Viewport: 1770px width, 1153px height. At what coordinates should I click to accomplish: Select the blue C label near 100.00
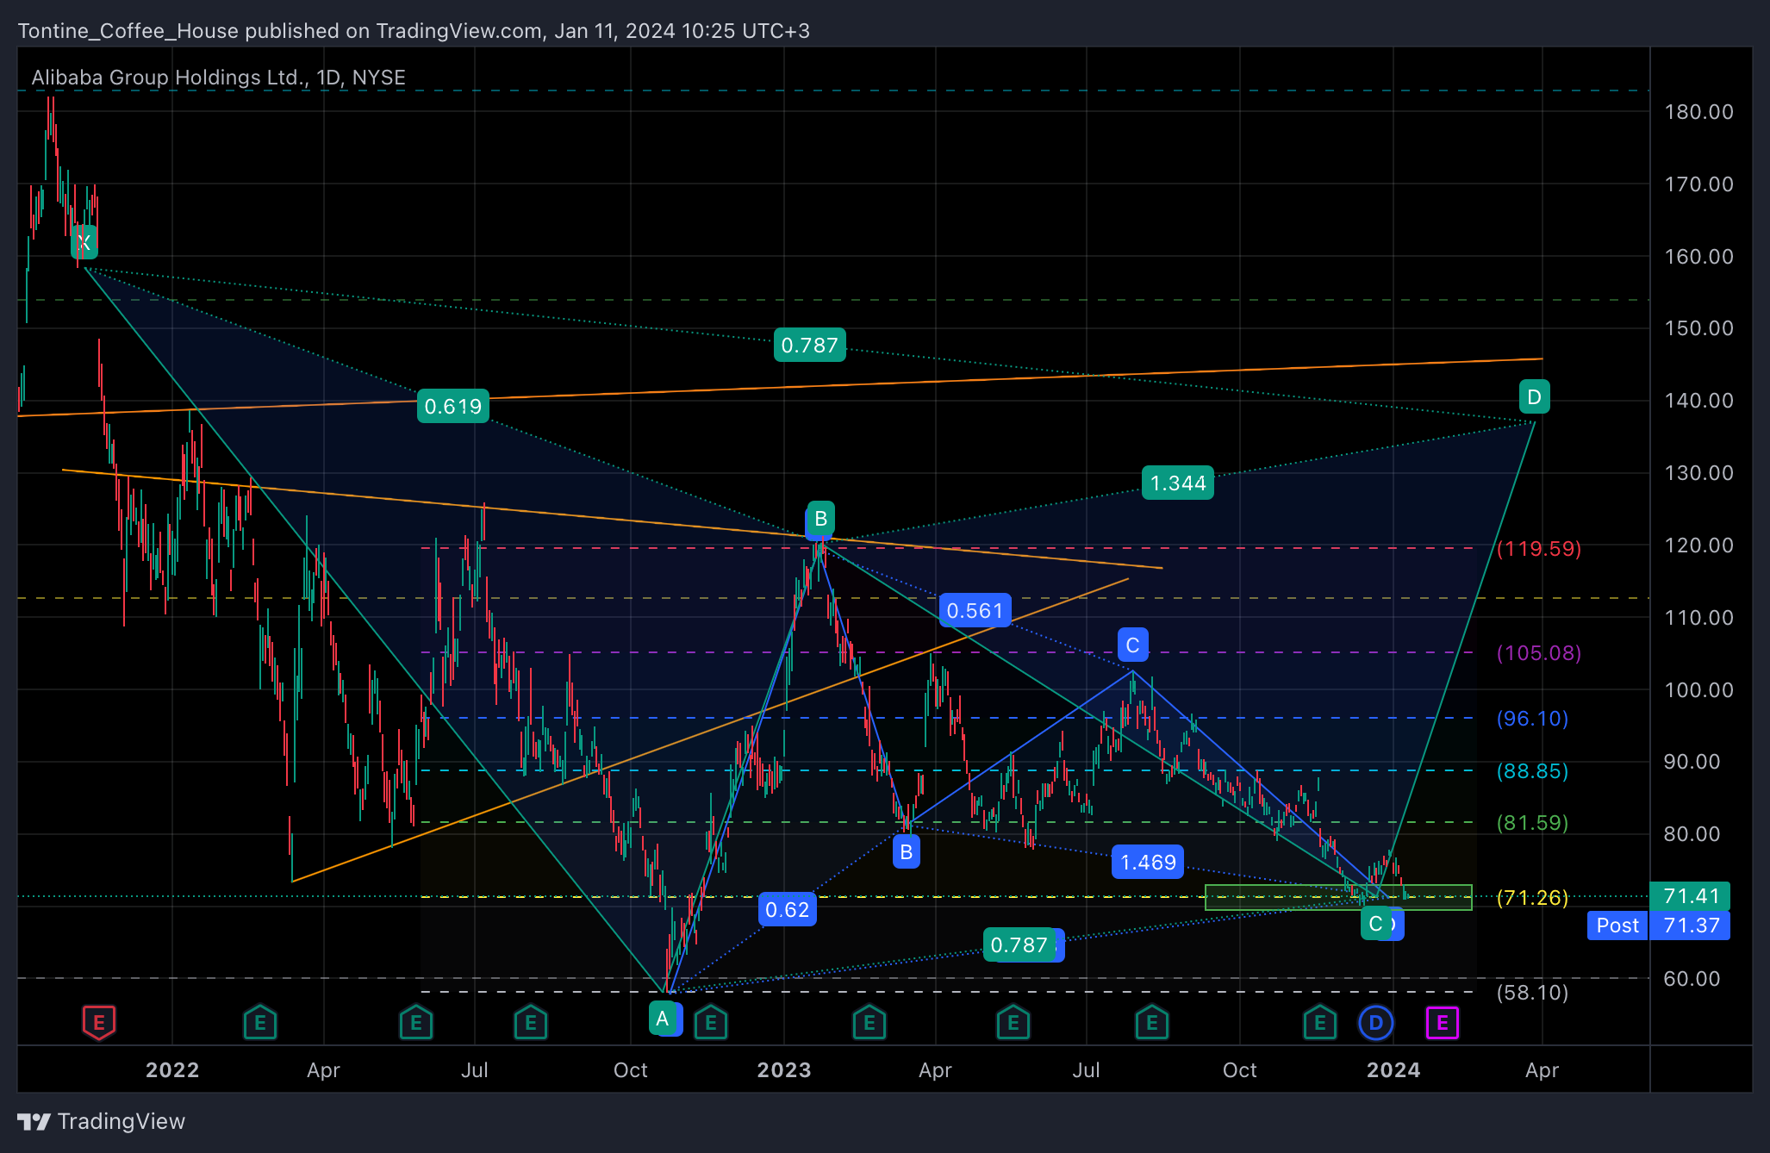coord(1133,645)
